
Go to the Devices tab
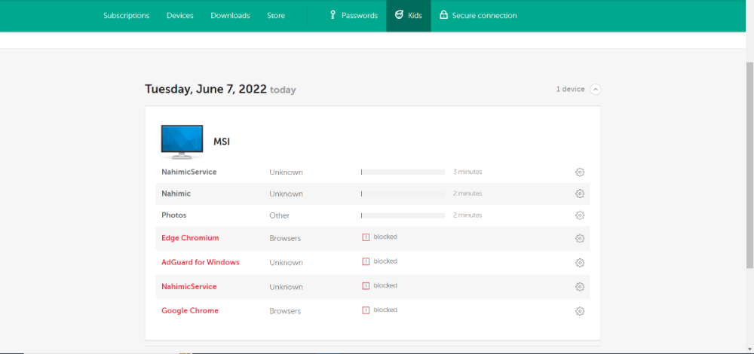click(179, 16)
